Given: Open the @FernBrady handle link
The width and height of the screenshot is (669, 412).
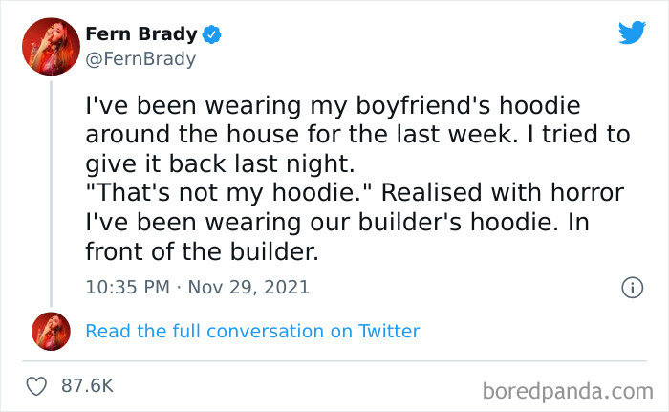Looking at the screenshot, I should pyautogui.click(x=140, y=58).
